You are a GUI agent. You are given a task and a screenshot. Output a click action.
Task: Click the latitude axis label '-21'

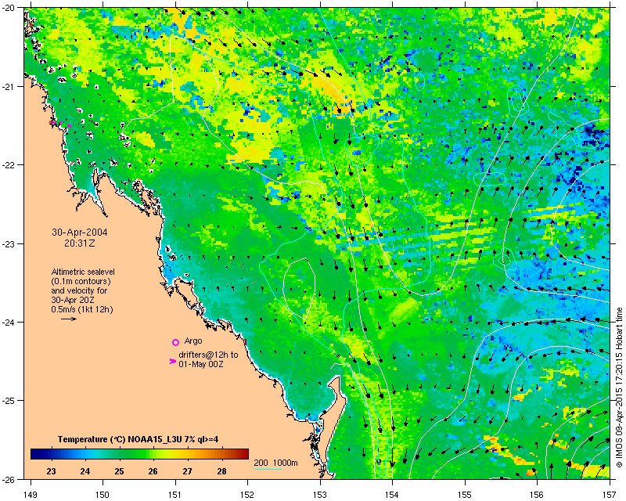click(8, 86)
